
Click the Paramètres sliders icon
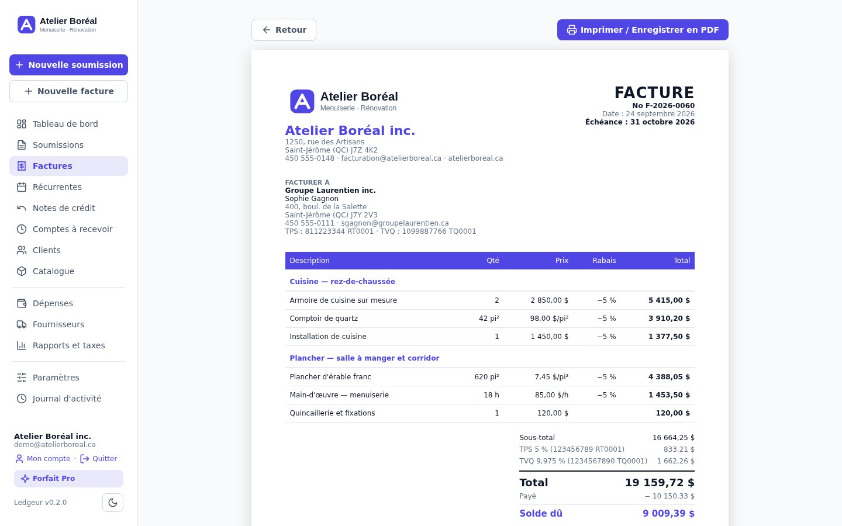[22, 378]
